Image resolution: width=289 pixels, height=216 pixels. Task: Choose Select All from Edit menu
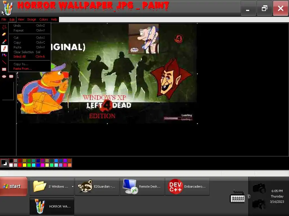[29, 57]
